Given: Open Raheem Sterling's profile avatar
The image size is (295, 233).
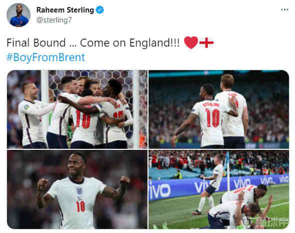Looking at the screenshot, I should (18, 15).
